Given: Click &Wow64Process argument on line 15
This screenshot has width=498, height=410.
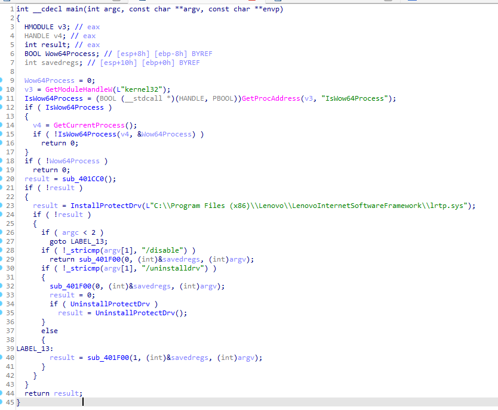Looking at the screenshot, I should [165, 134].
